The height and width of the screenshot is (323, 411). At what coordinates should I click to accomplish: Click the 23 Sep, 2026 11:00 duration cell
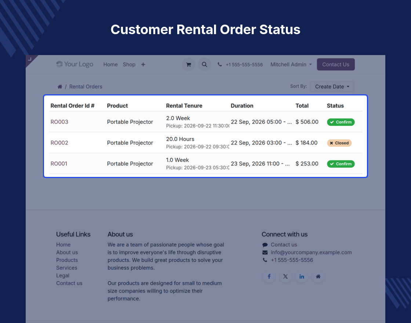click(260, 164)
